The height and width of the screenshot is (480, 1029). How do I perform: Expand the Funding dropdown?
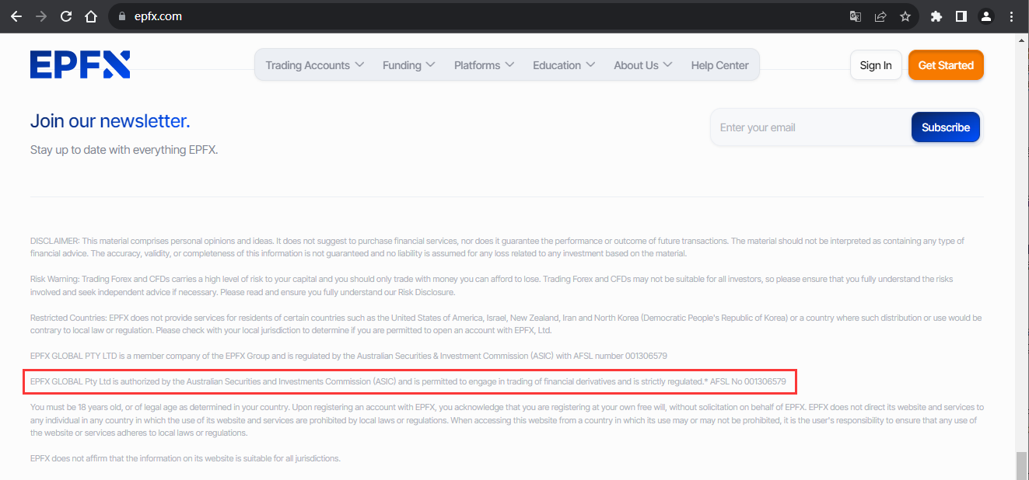[x=409, y=65]
